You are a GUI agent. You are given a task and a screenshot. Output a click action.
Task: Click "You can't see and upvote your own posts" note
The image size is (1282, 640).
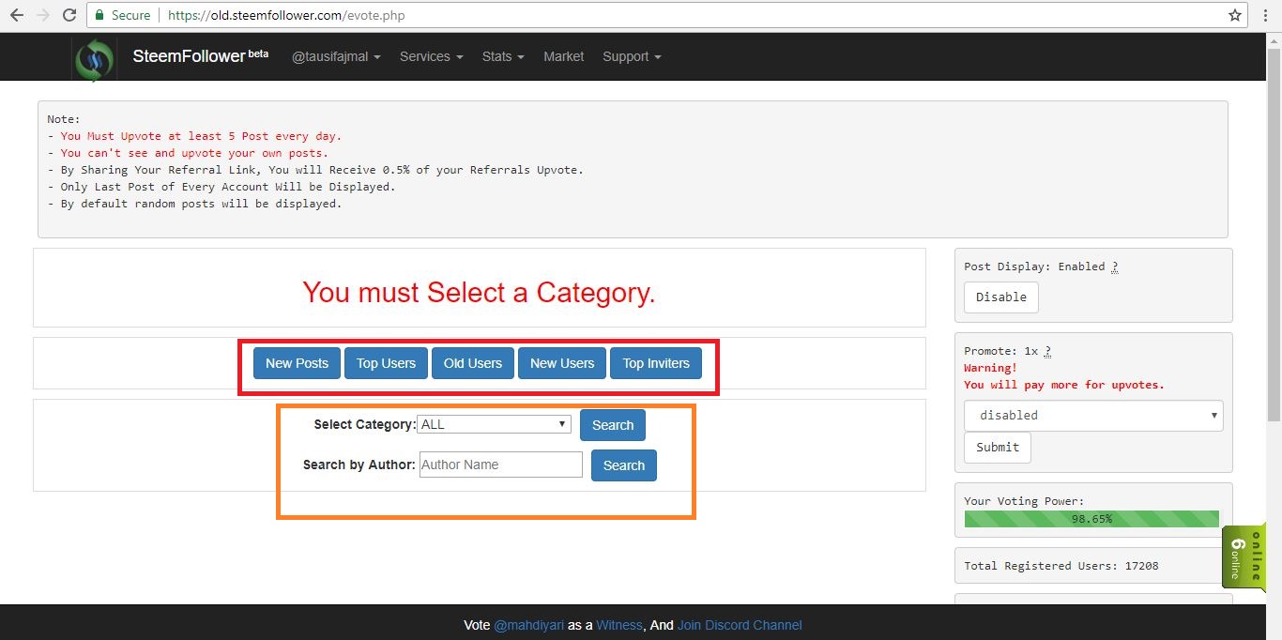194,153
